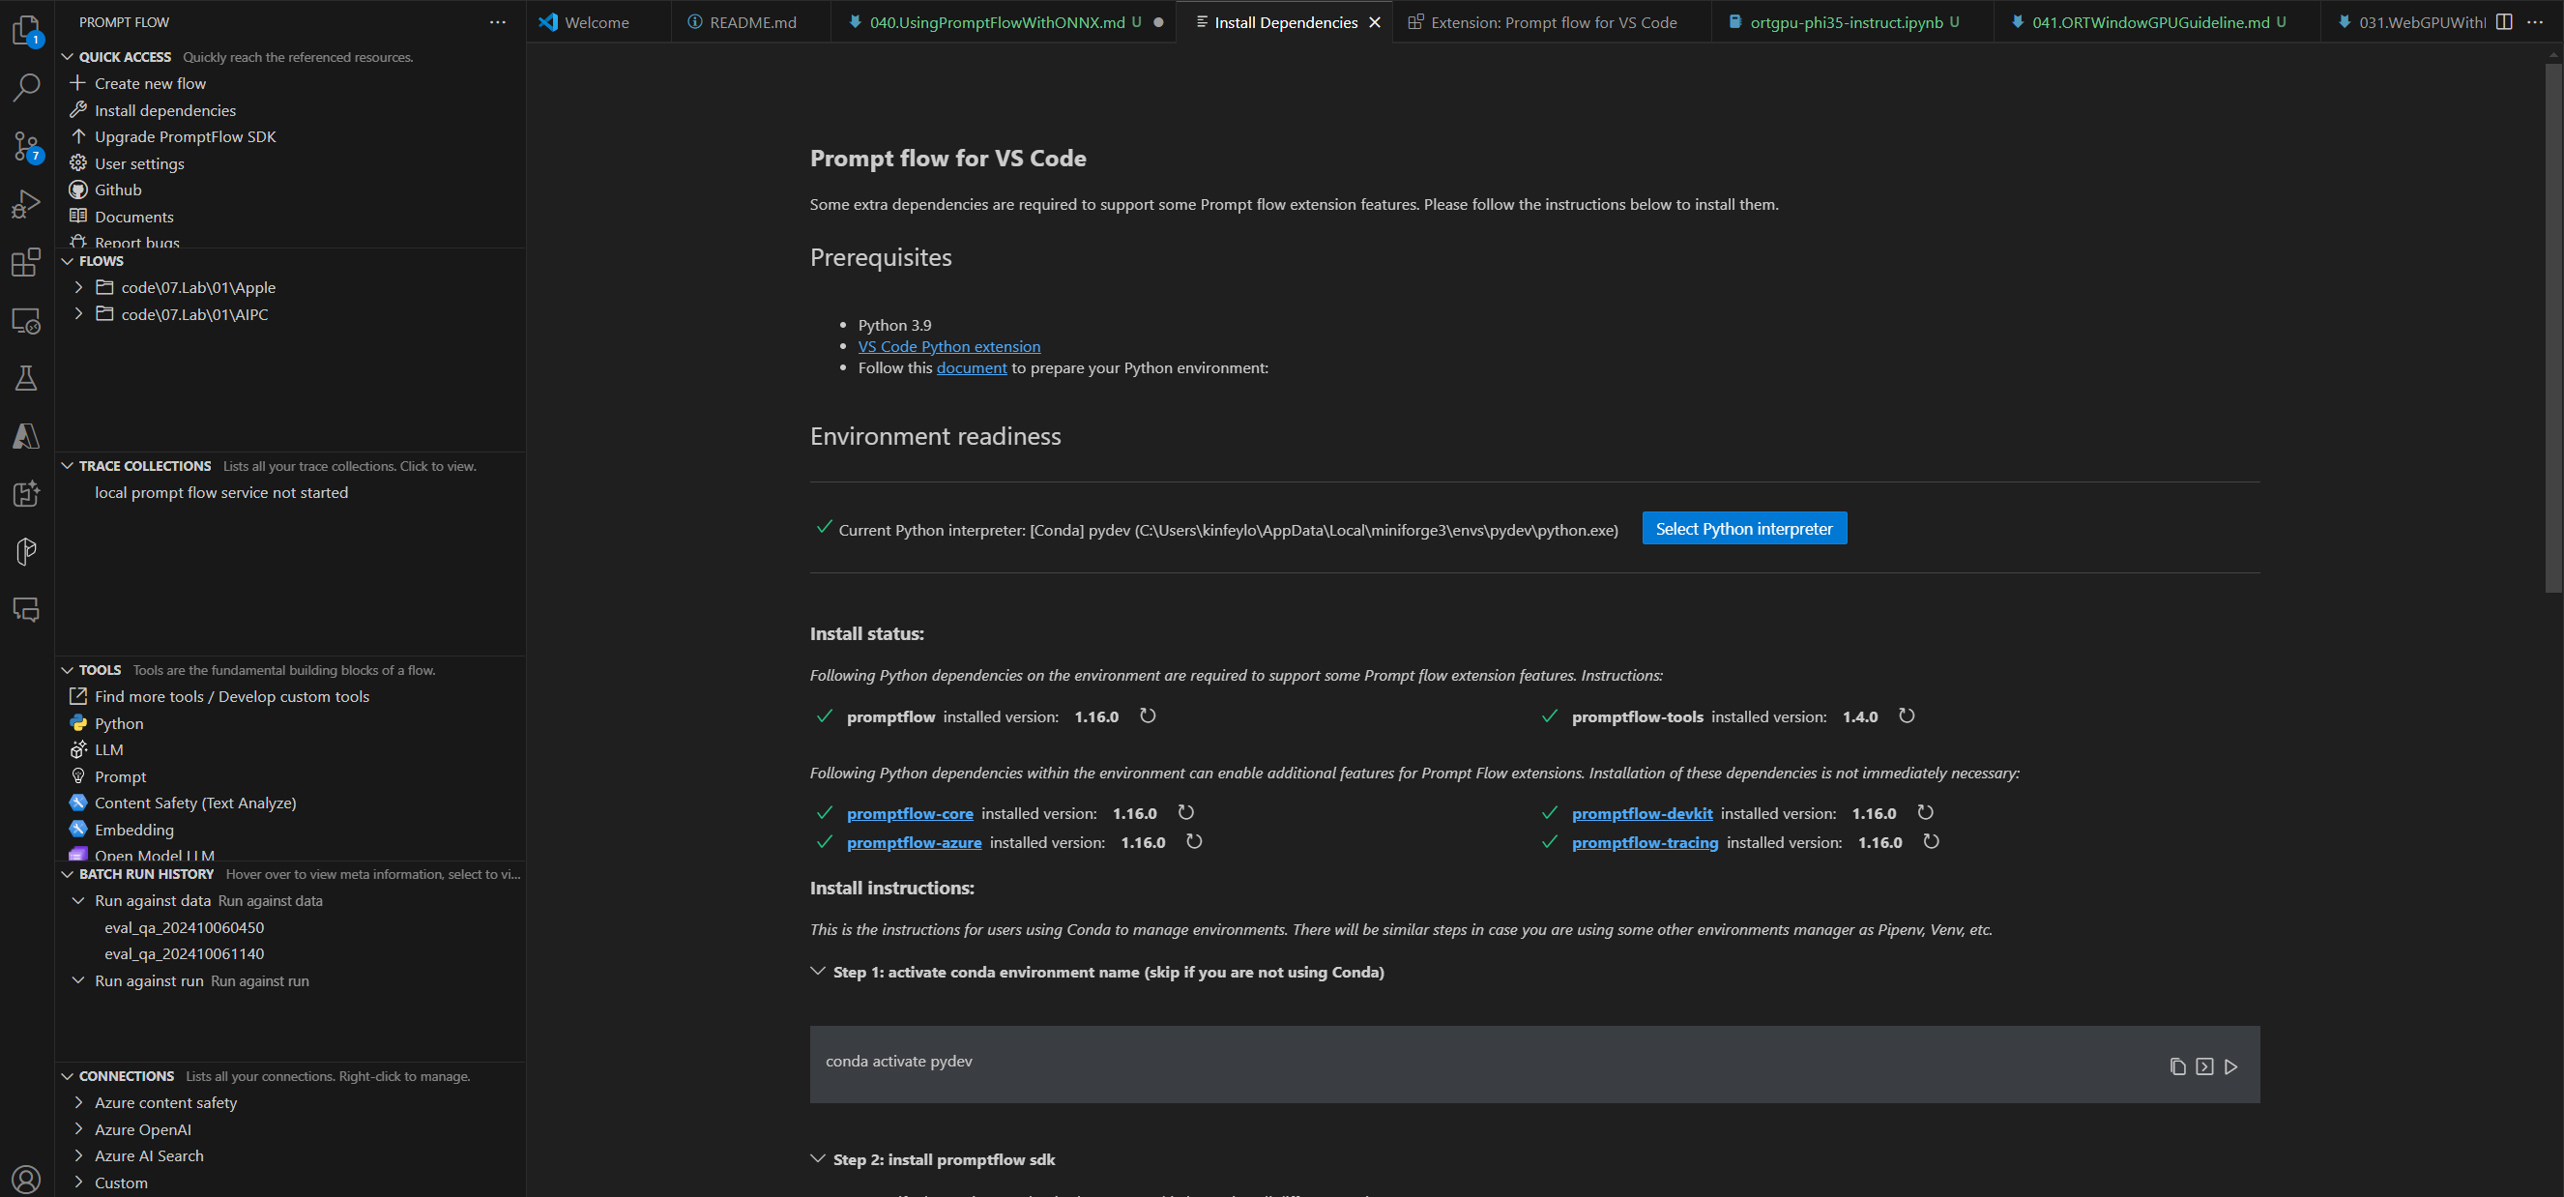Open the promptflow-azure link

914,842
